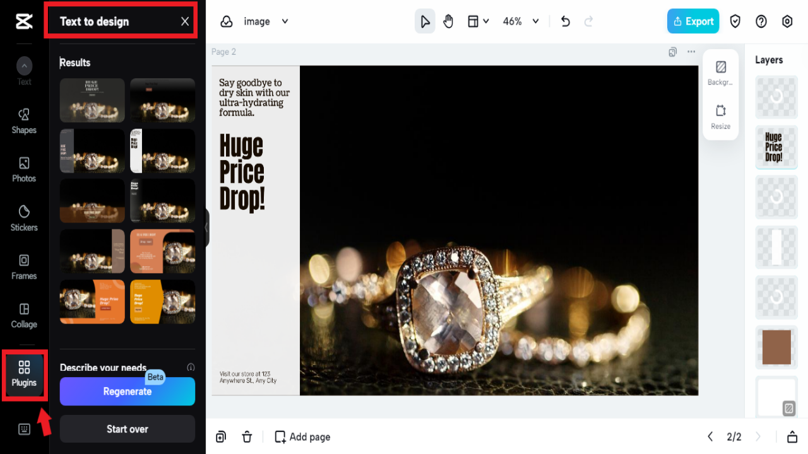Open the project name 'image' dropdown
808x454 pixels.
coord(266,21)
